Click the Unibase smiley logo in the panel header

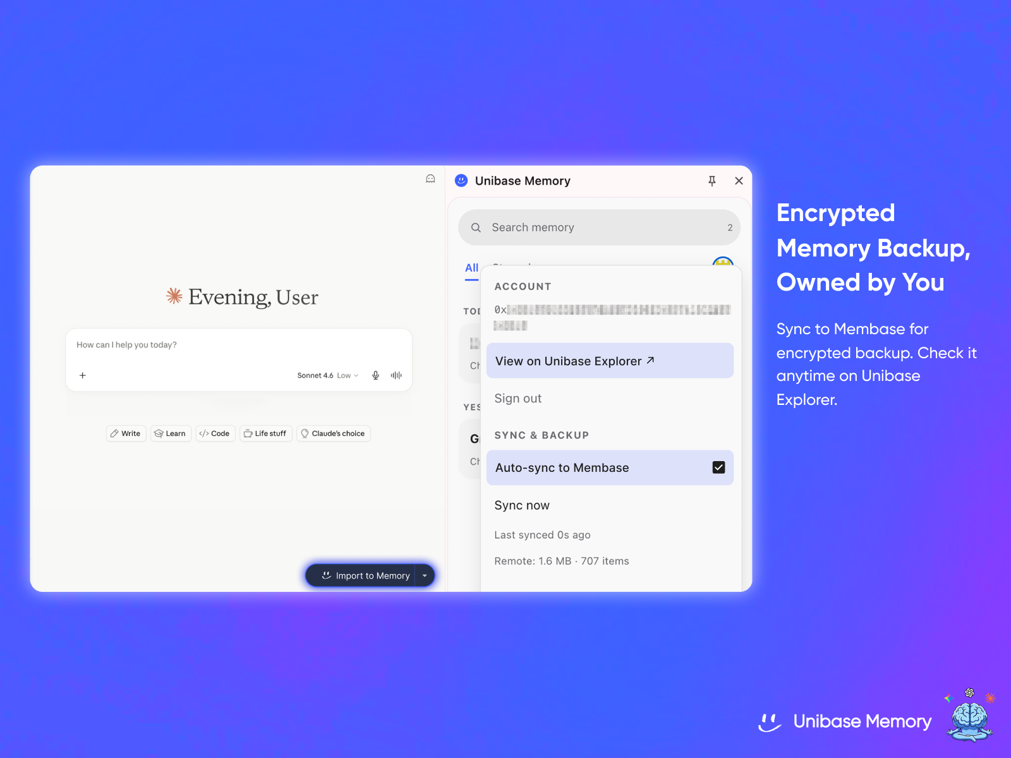(461, 181)
